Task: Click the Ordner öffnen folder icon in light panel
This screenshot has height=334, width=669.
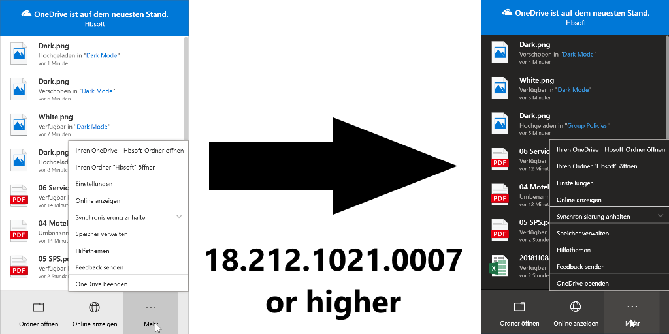Action: 39,307
